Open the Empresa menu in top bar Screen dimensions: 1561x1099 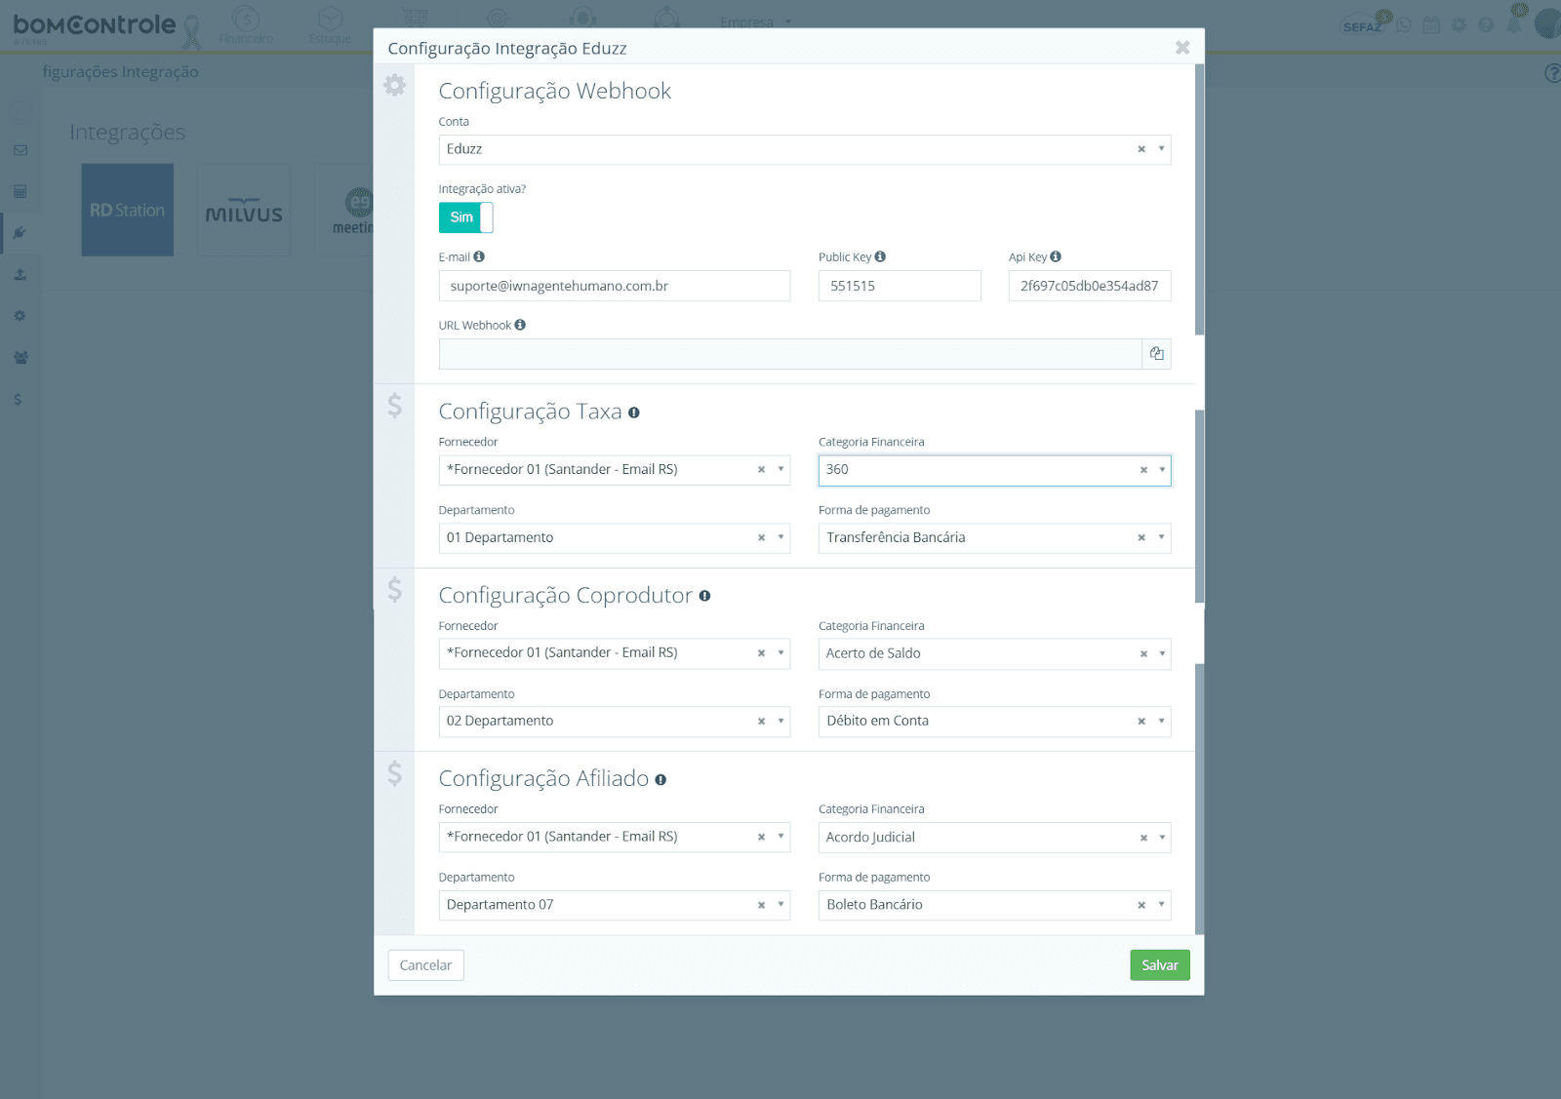[755, 22]
